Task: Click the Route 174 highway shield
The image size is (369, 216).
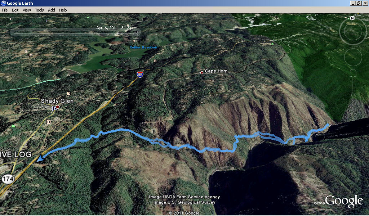Action: pyautogui.click(x=8, y=179)
